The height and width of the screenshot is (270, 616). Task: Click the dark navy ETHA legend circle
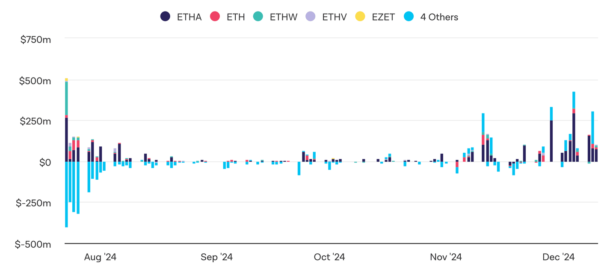[166, 17]
